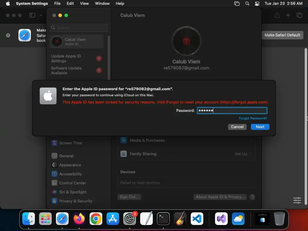This screenshot has height=231, width=308.
Task: Open Safari from the Dock
Action: 62,219
